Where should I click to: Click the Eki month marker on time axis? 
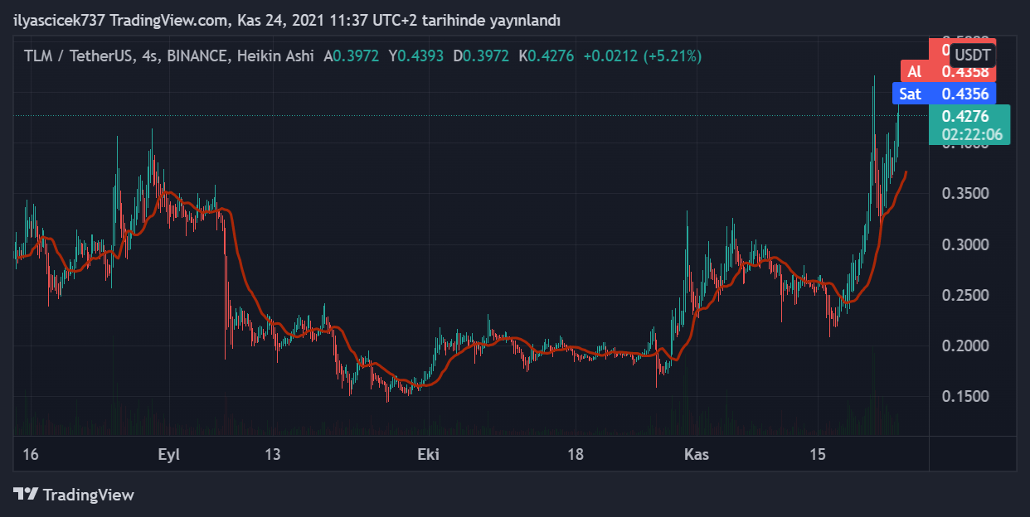pyautogui.click(x=428, y=454)
